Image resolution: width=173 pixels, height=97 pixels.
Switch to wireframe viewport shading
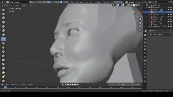coord(132,5)
